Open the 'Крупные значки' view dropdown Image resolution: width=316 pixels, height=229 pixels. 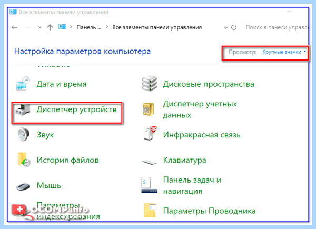[x=284, y=52]
